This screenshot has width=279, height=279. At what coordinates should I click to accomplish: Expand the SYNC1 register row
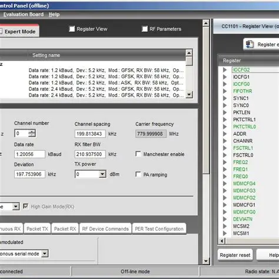pos(225,98)
